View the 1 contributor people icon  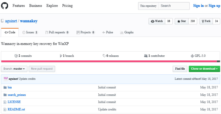click(x=146, y=56)
